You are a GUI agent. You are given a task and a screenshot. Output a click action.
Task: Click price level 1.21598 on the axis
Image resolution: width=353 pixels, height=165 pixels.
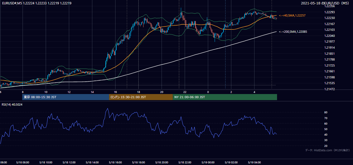(330, 77)
